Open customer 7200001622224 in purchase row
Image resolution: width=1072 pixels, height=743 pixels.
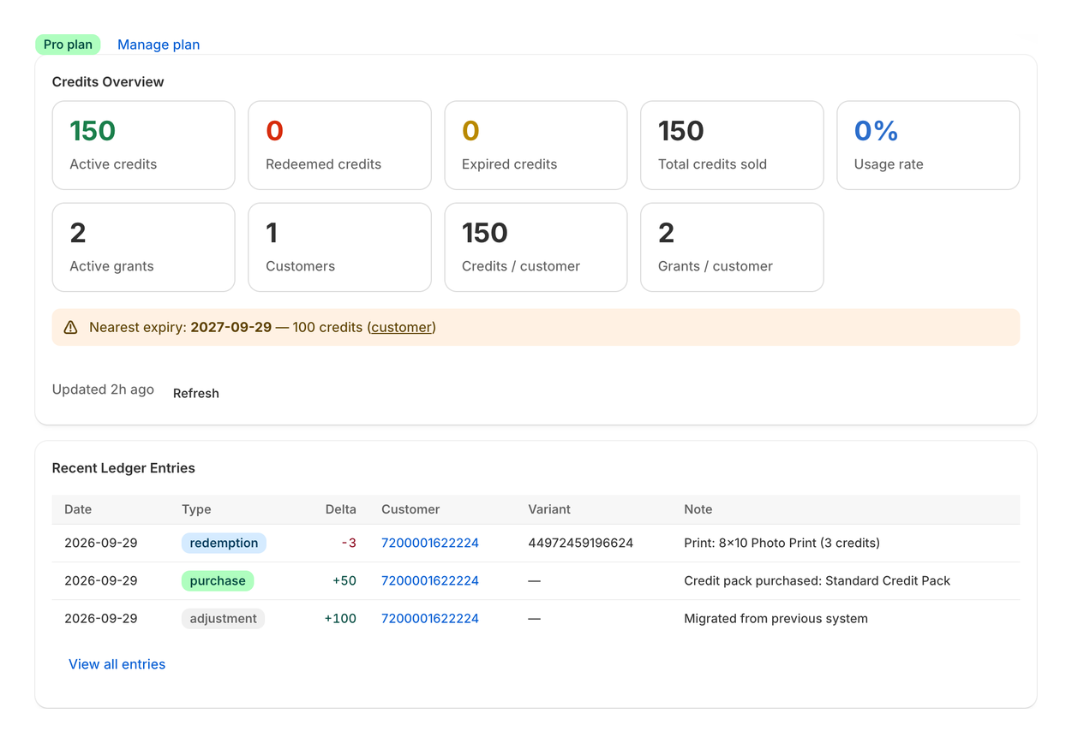(x=430, y=580)
